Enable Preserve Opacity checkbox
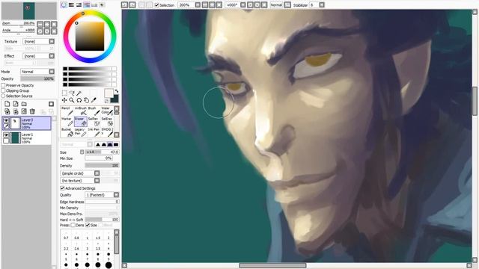This screenshot has width=479, height=269. tap(3, 85)
